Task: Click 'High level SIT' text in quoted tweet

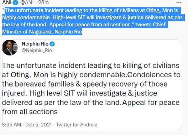Action: pos(52,93)
